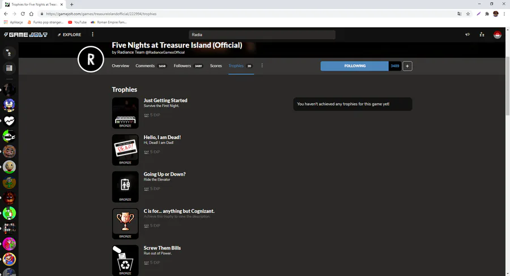
Task: Click the Hello, I am Dead! trophy image
Action: point(125,150)
